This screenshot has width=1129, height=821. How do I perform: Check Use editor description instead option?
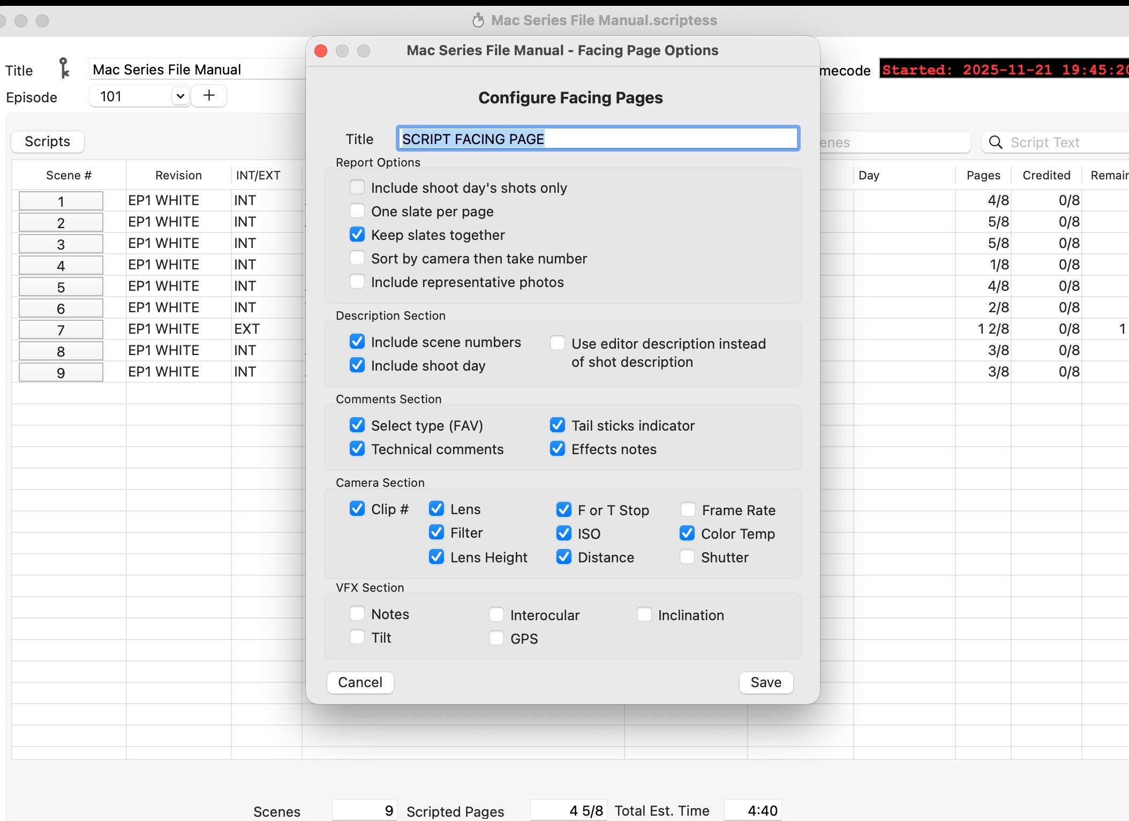tap(558, 343)
